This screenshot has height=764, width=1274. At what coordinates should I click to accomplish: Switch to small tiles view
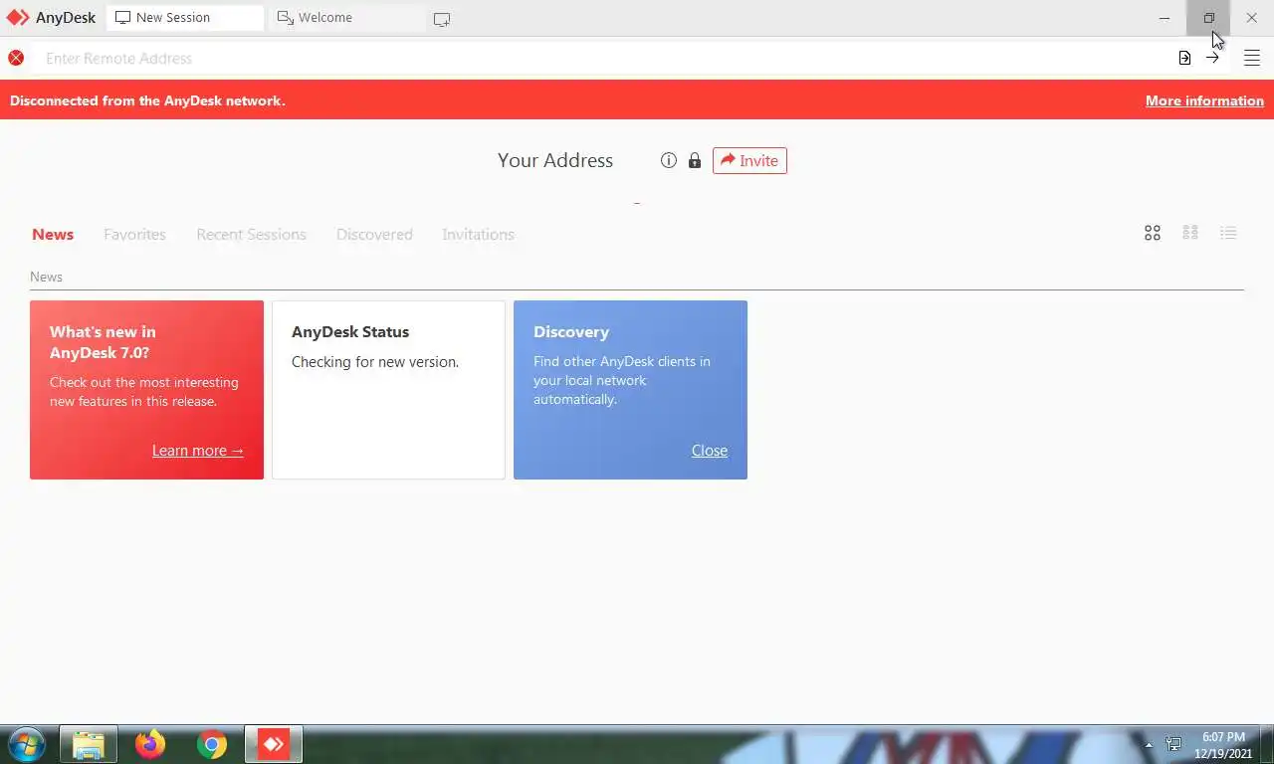point(1190,233)
